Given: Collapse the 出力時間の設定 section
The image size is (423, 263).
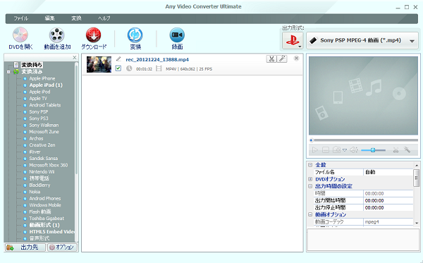Looking at the screenshot, I should (310, 186).
